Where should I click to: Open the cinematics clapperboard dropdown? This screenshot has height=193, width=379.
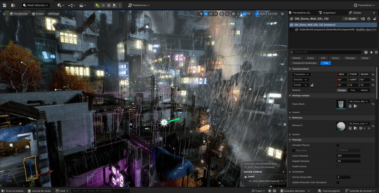pos(83,5)
